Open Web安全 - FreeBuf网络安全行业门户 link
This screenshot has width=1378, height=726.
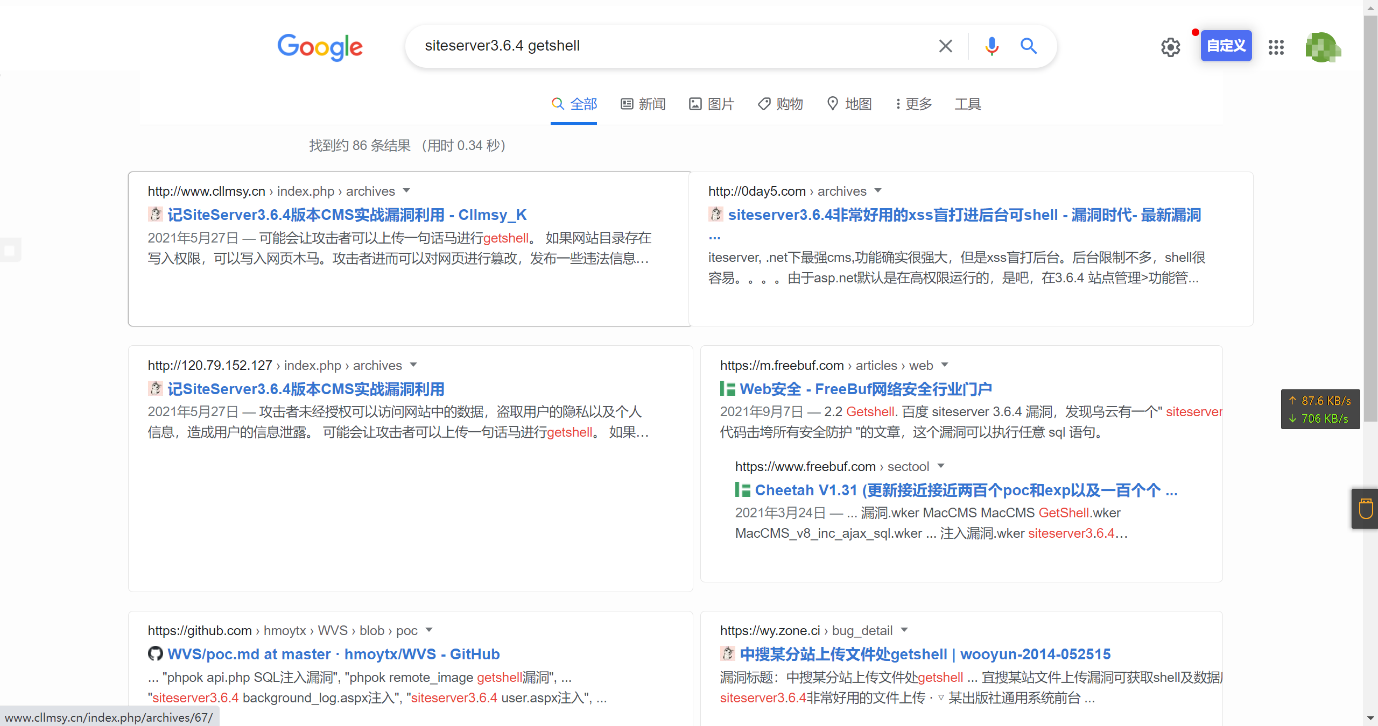(x=866, y=389)
